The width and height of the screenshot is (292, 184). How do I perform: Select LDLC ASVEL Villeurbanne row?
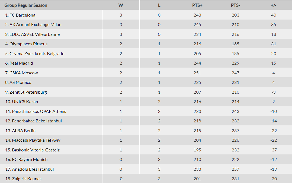click(34, 34)
